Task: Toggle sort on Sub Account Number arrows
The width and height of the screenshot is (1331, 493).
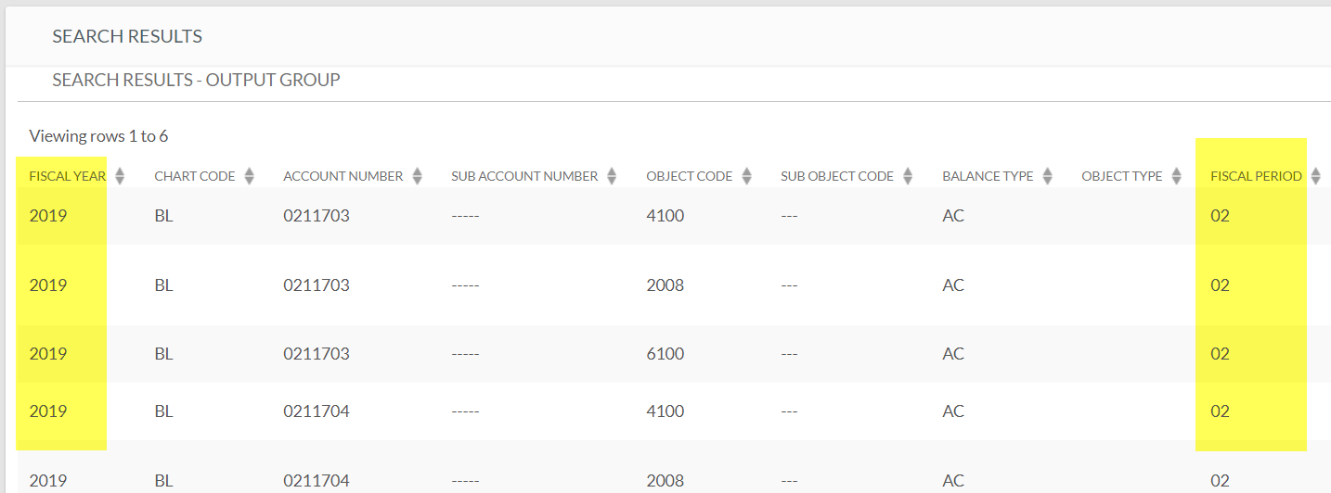Action: click(x=612, y=176)
